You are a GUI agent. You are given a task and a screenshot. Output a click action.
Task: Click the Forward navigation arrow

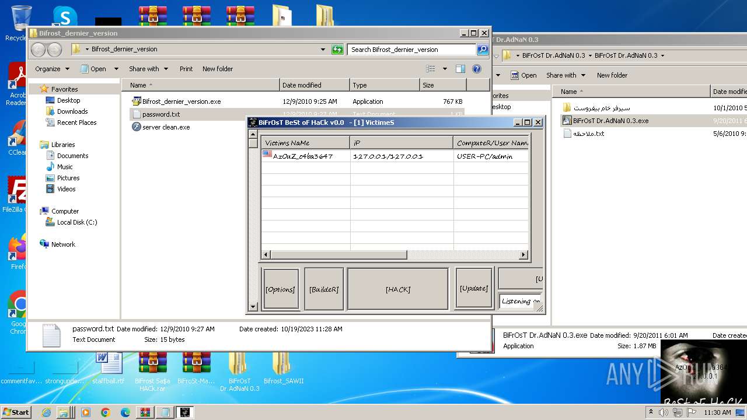pos(54,50)
